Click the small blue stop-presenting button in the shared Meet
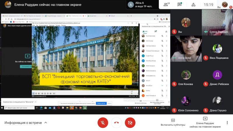Viewport: 233px width, 131px height. [x=26, y=66]
